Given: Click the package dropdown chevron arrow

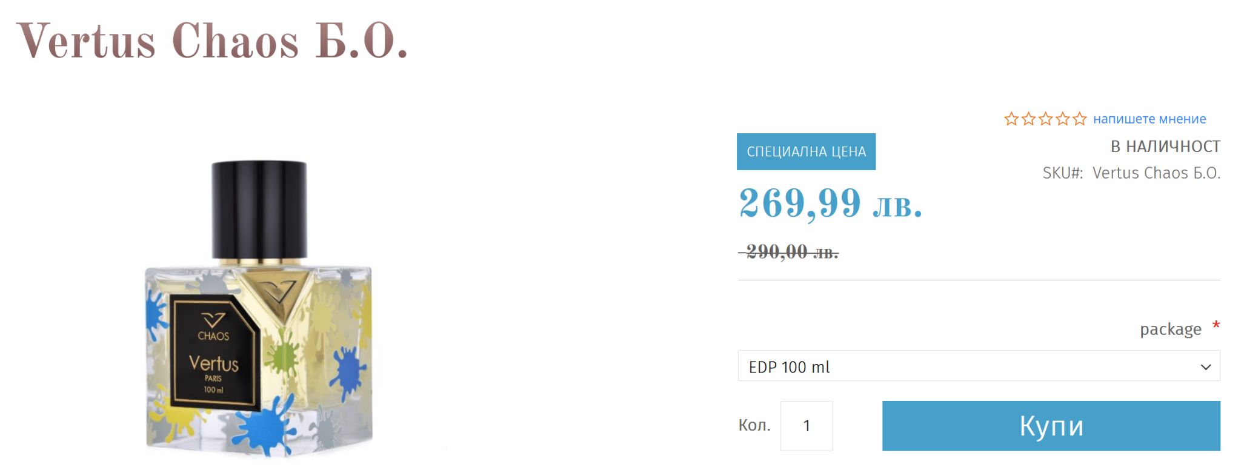Looking at the screenshot, I should click(1205, 367).
